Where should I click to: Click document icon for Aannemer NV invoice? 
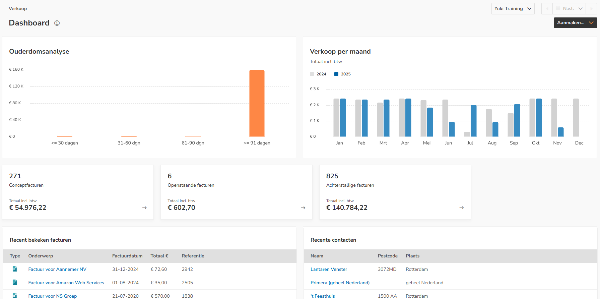[15, 269]
